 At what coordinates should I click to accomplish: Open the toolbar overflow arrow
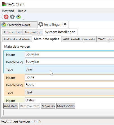pos(24,18)
